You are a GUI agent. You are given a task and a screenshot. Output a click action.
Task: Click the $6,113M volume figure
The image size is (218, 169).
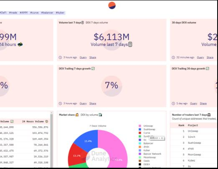click(x=112, y=37)
